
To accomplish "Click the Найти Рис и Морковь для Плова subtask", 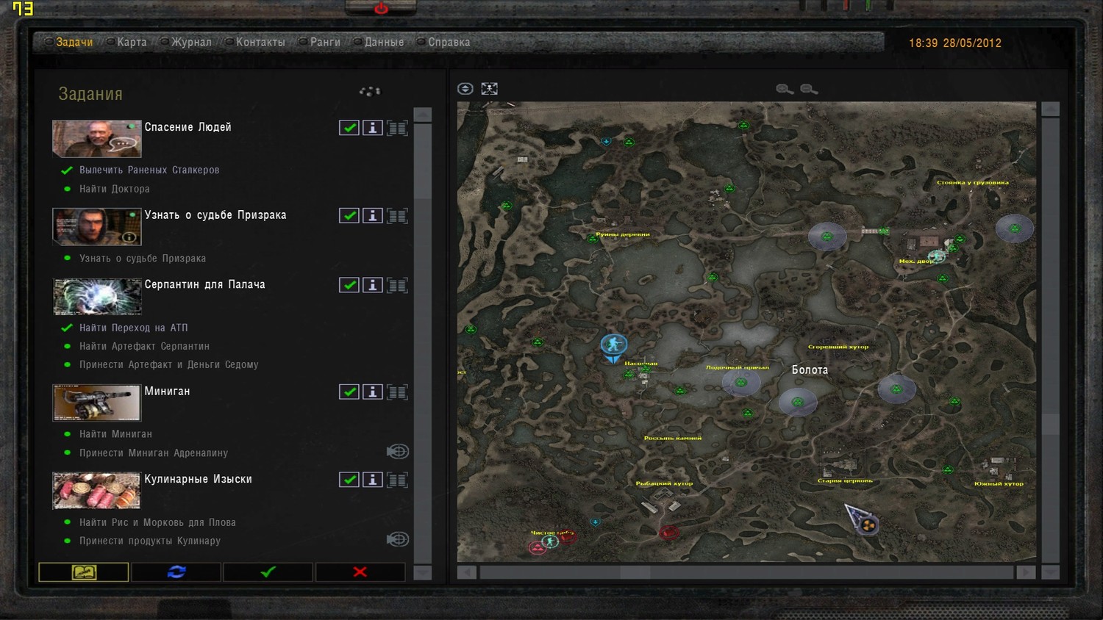I will click(x=157, y=522).
